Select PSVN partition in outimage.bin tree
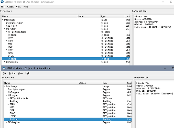This screenshot has height=128, width=174. point(11,38)
